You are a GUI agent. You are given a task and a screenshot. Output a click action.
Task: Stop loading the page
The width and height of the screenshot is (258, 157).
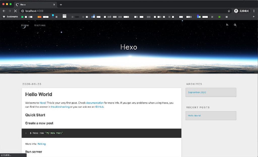point(15,11)
